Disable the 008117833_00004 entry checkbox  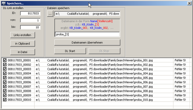point(5,73)
